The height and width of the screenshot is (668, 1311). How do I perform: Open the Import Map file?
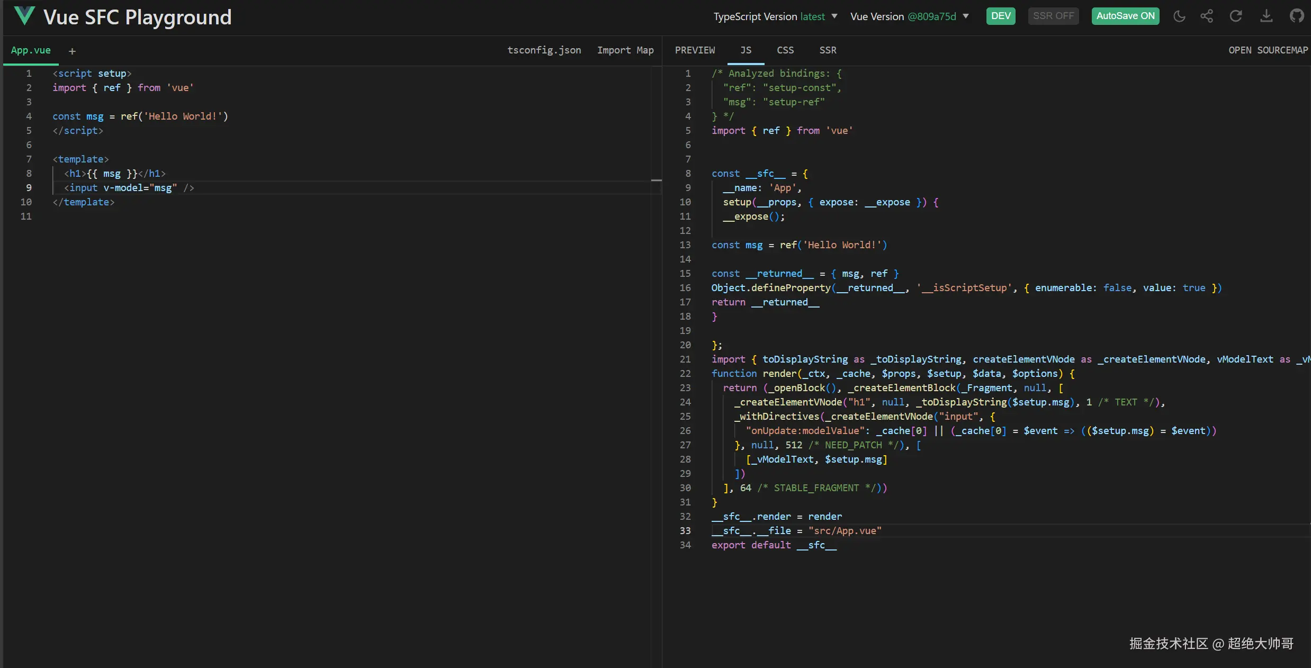[x=625, y=50]
